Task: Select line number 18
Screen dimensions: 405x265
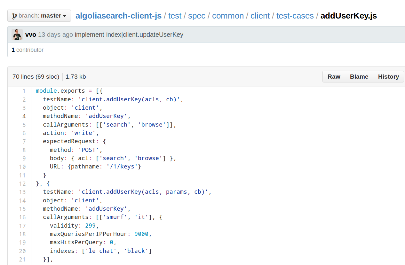Action: pyautogui.click(x=22, y=234)
